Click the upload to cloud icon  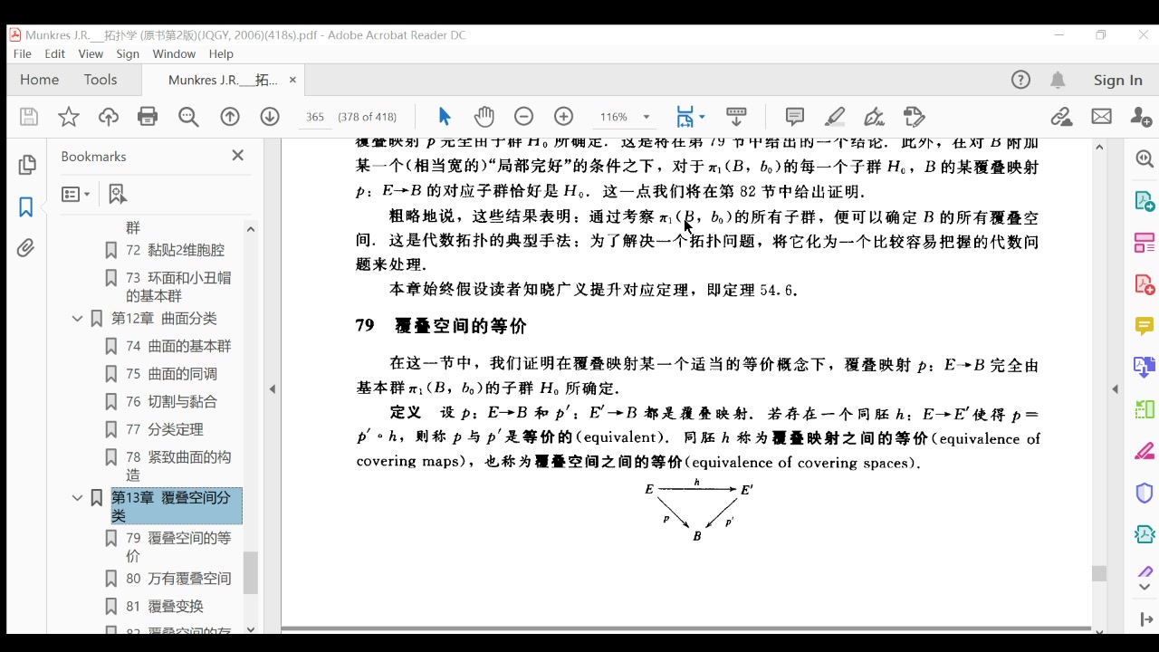[109, 117]
